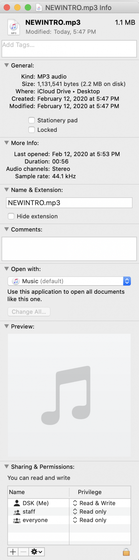Select the DSK (Me) user row
Image resolution: width=139 pixels, height=560 pixels.
click(69, 503)
